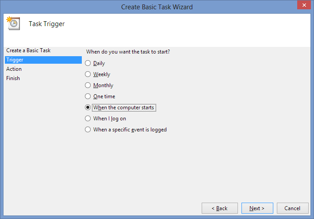
Task: Pick the Monthly trigger option
Action: tap(88, 85)
